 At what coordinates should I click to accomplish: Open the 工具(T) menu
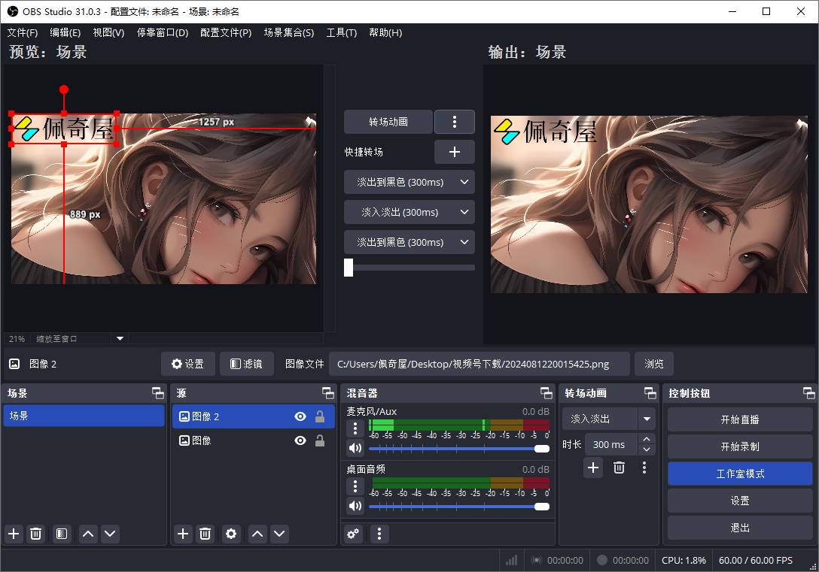(x=342, y=32)
